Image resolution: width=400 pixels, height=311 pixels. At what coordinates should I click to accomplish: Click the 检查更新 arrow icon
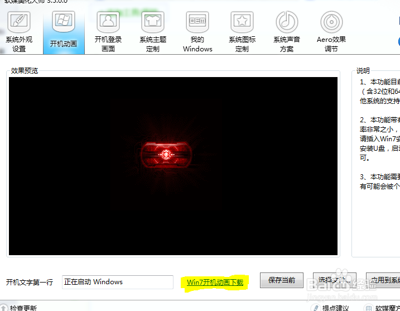click(3, 308)
